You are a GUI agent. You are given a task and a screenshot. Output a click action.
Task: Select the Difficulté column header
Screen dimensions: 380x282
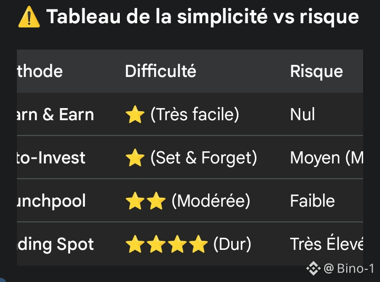(160, 71)
